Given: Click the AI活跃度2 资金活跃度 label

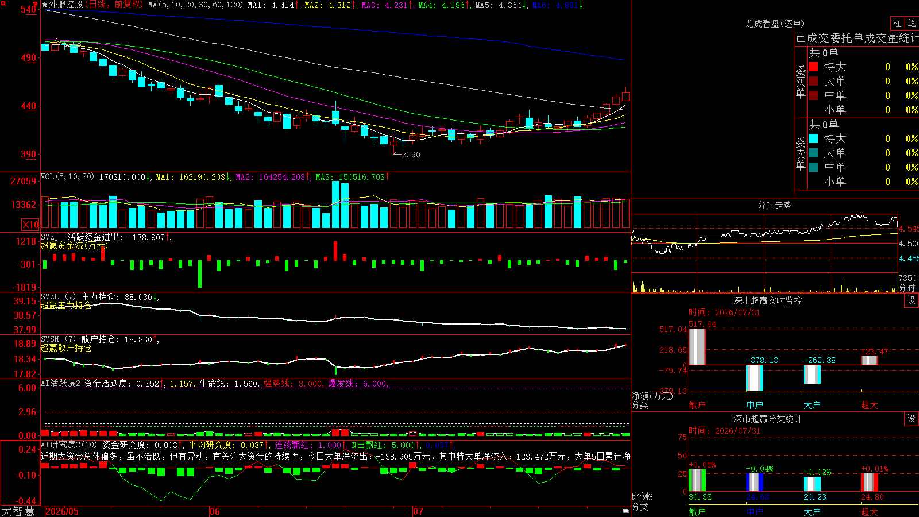Looking at the screenshot, I should pyautogui.click(x=86, y=384).
